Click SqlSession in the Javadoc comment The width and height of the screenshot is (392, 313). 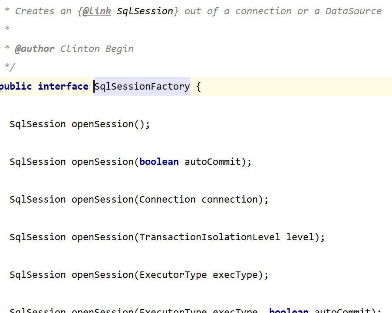[145, 11]
